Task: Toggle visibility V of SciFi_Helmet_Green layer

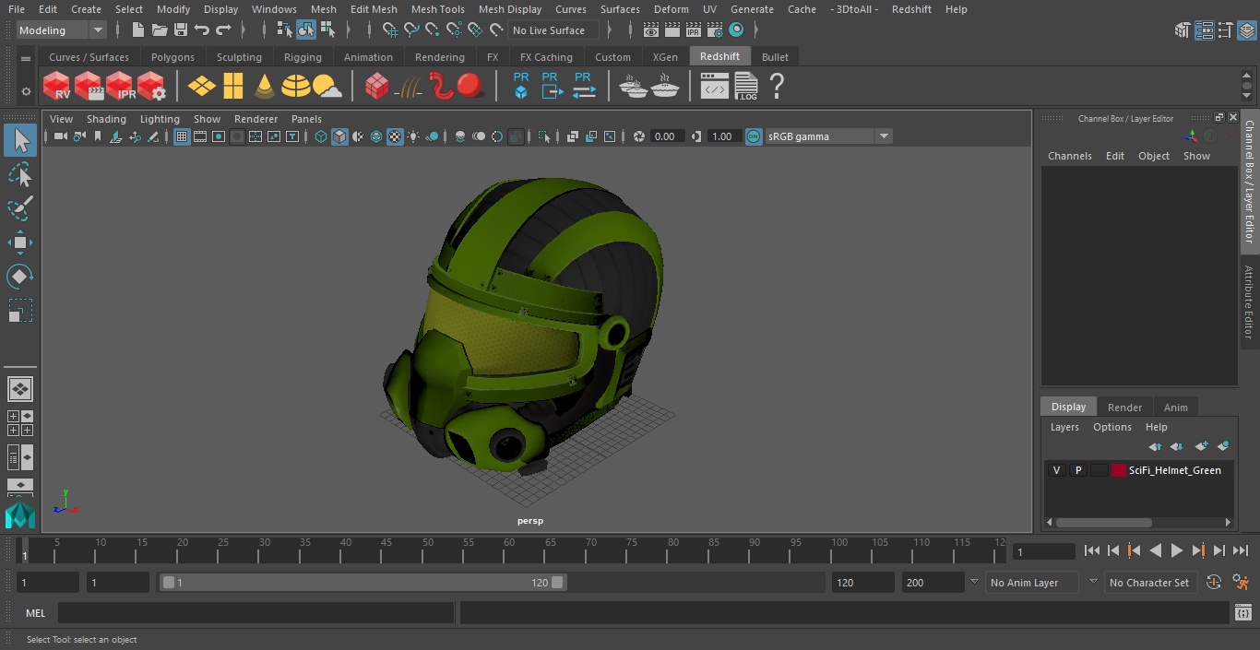Action: pyautogui.click(x=1056, y=470)
